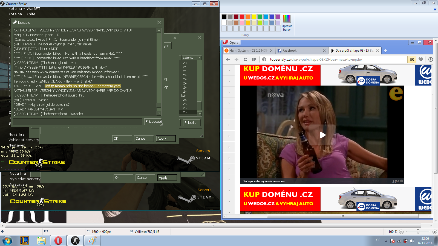
Task: Select the red color swatch
Action: (x=242, y=17)
